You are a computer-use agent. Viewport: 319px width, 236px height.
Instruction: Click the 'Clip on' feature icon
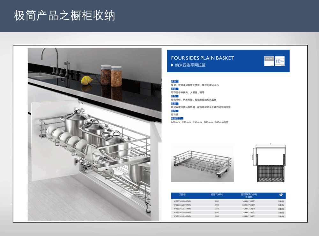269,61
